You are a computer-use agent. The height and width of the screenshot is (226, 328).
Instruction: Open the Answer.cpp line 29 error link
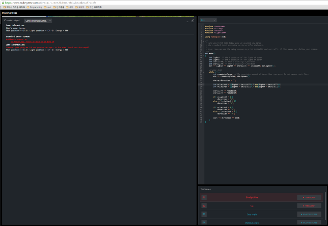32,42
